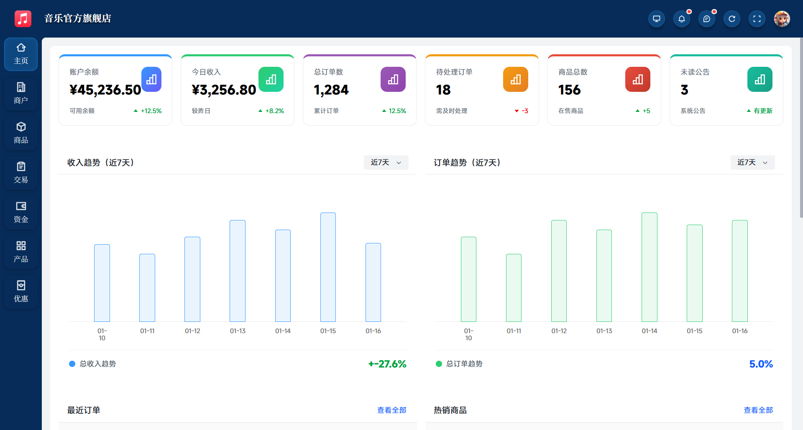The image size is (803, 430).
Task: Click the orange chart icon on 待处理订单 card
Action: (515, 79)
